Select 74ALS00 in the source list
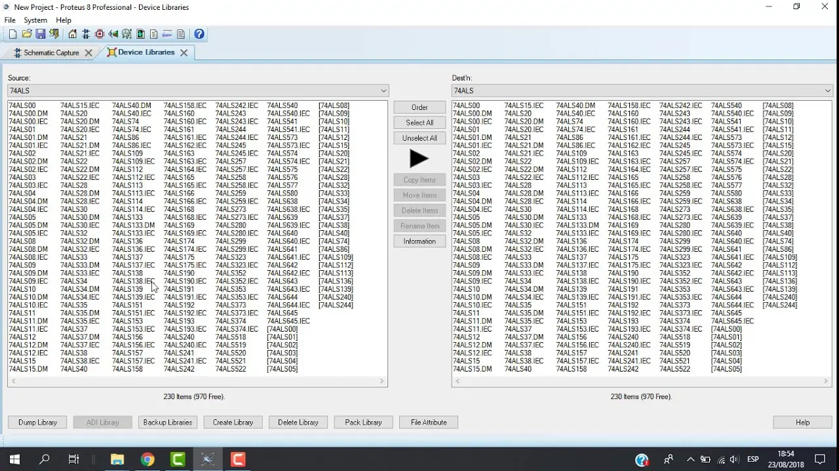Viewport: 839px width, 471px height. [22, 105]
